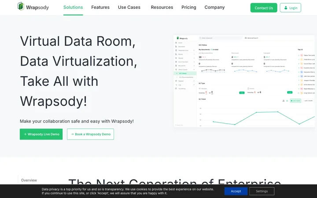Collapse the Smart Cleaner item in the dashboard sidebar
317x198 pixels.
(x=194, y=70)
